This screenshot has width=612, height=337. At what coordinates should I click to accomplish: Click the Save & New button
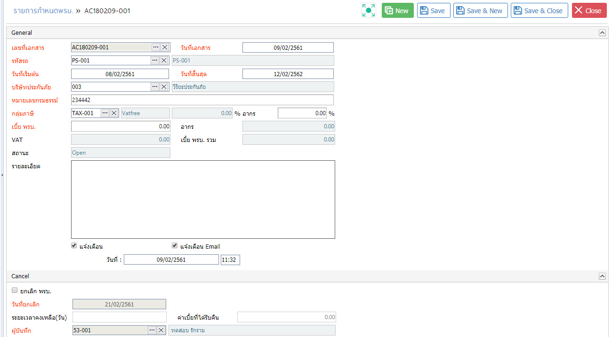tap(481, 10)
